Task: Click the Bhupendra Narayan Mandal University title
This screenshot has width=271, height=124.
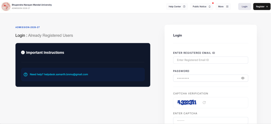Action: [x=32, y=5]
